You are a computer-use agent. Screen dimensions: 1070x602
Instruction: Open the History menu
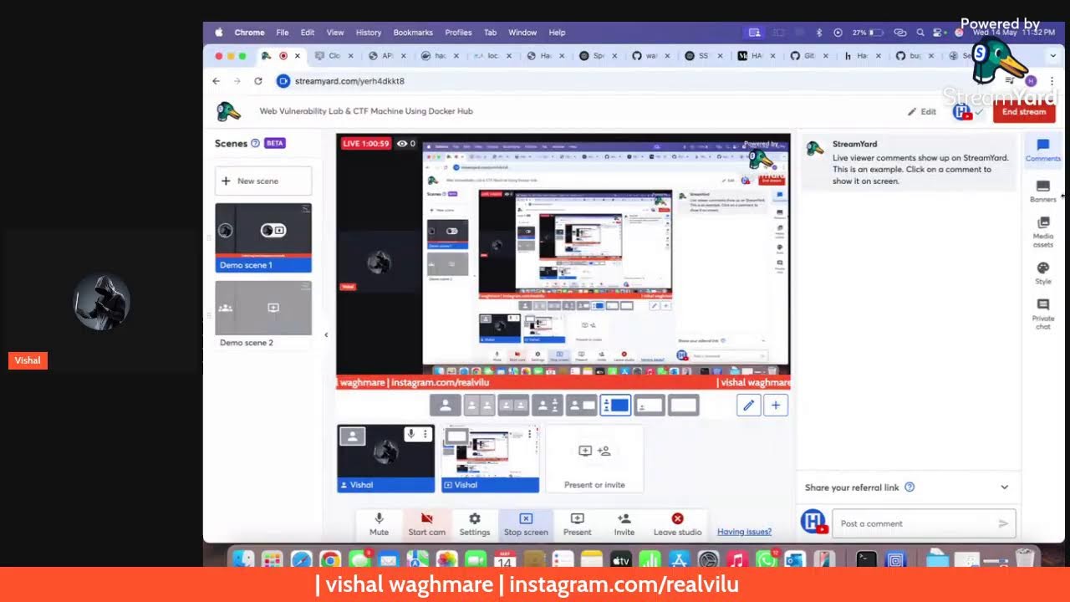[369, 33]
